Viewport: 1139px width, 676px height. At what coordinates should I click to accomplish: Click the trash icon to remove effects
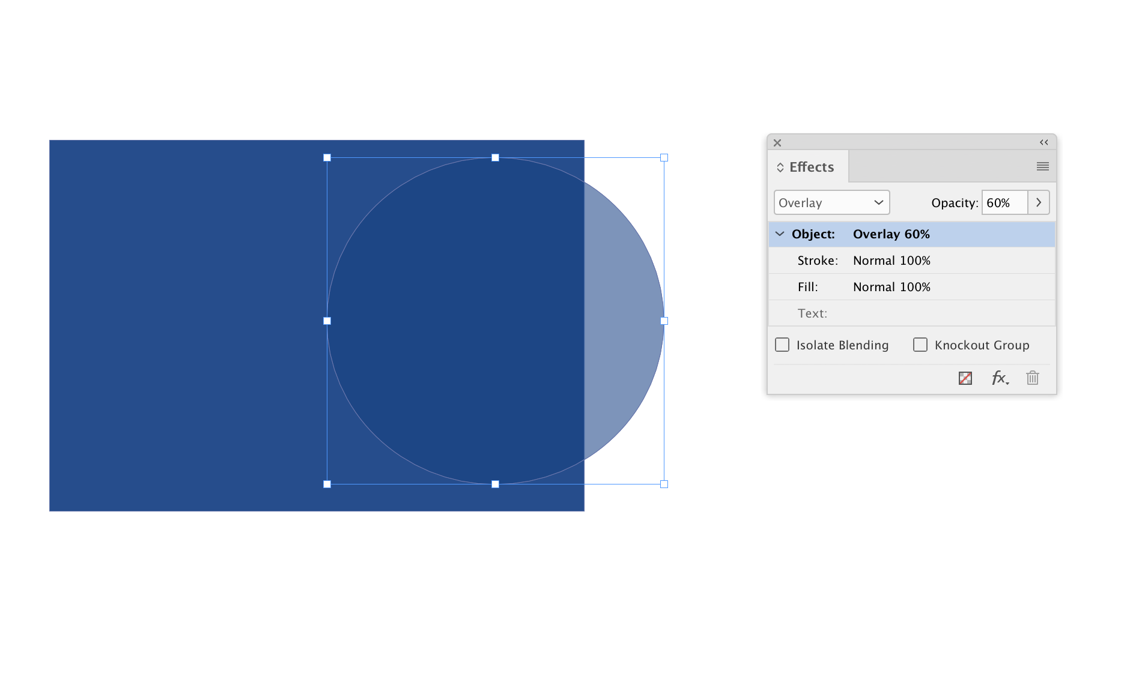point(1032,378)
